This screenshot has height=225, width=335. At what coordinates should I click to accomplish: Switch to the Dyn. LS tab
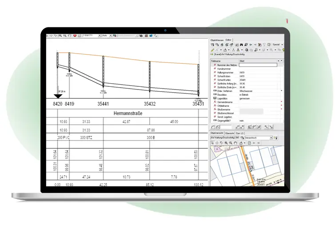pos(240,133)
